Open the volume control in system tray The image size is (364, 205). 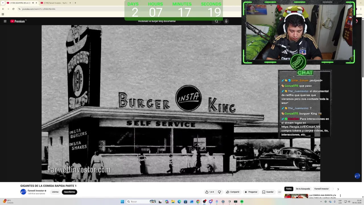(349, 202)
